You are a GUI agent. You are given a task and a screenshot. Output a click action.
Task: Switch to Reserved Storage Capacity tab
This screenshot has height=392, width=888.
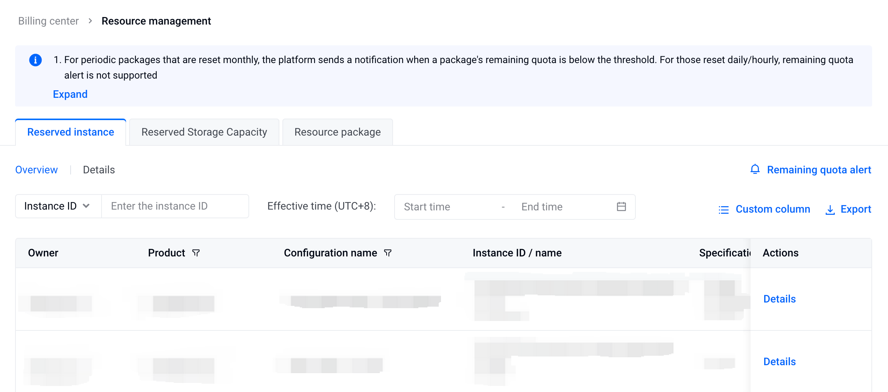coord(204,132)
